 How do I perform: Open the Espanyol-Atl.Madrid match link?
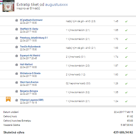(x=30, y=56)
